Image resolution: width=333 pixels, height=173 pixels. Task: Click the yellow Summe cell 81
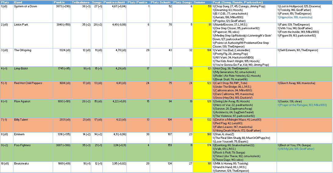point(202,35)
